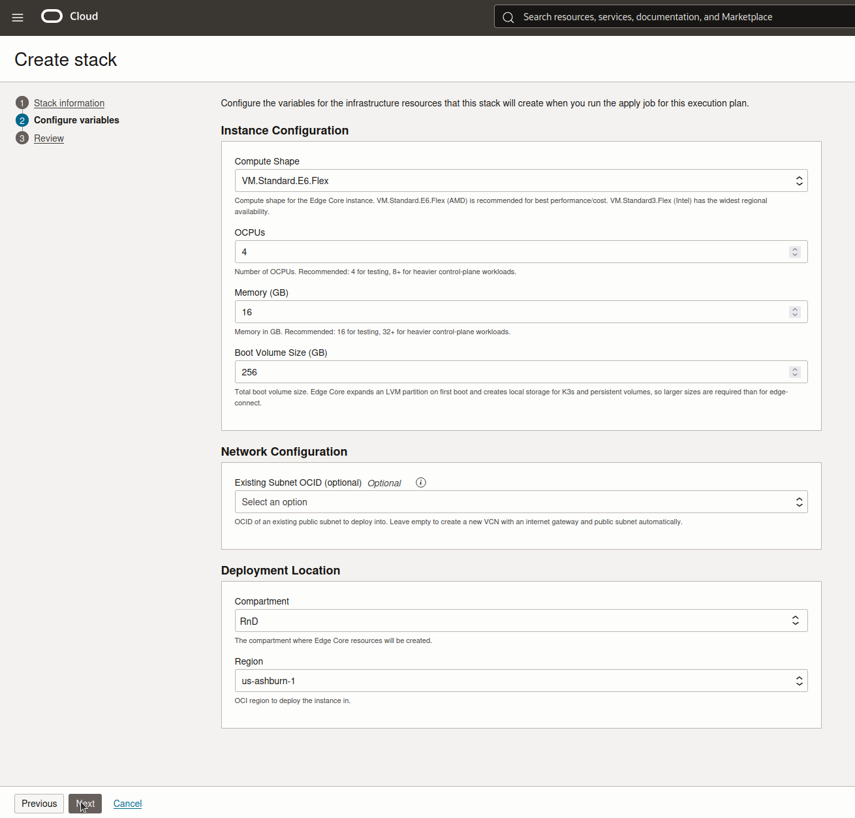Viewport: 855px width, 818px height.
Task: Go to Stack information step
Action: tap(69, 103)
